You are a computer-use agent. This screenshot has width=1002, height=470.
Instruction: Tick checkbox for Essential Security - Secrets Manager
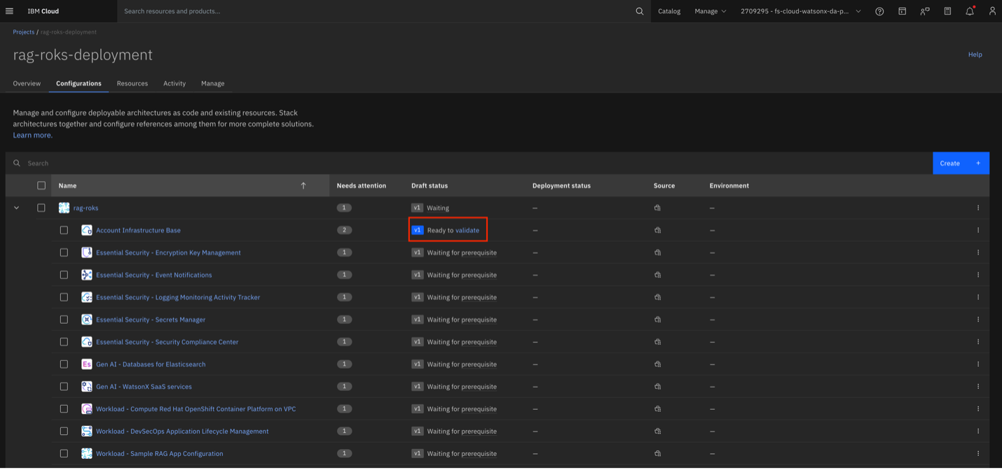click(x=64, y=320)
